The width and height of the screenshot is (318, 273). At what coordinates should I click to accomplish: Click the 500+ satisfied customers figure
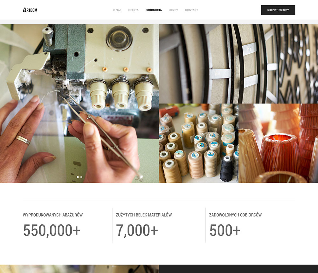point(225,230)
